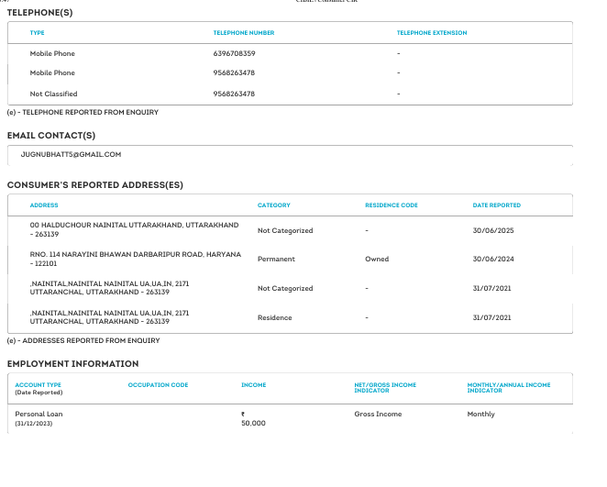Select the Monthly indicator cell
The height and width of the screenshot is (487, 607).
480,415
